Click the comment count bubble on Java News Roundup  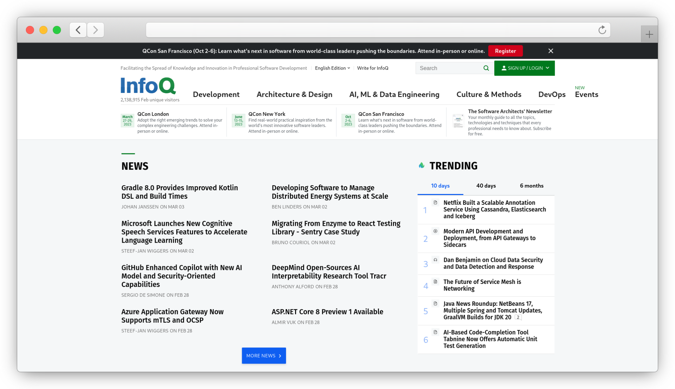(518, 317)
